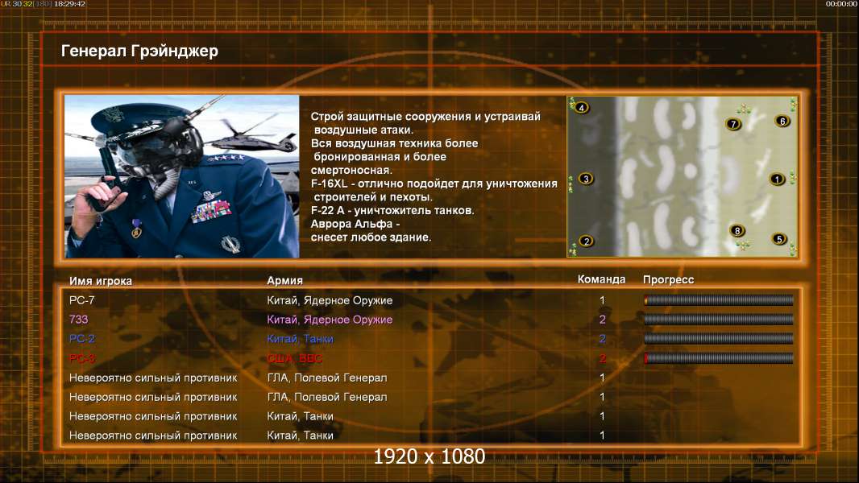Click the red army text 'США, ВВС'
The height and width of the screenshot is (483, 859).
tap(295, 358)
